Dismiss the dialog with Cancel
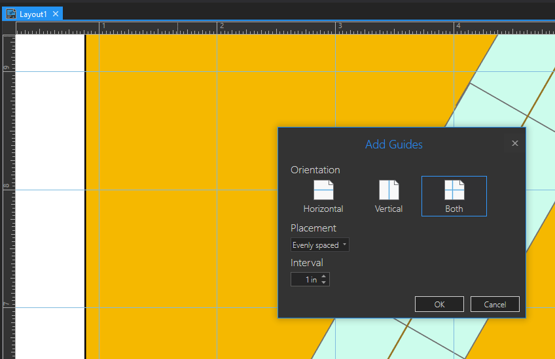The image size is (555, 359). point(495,304)
